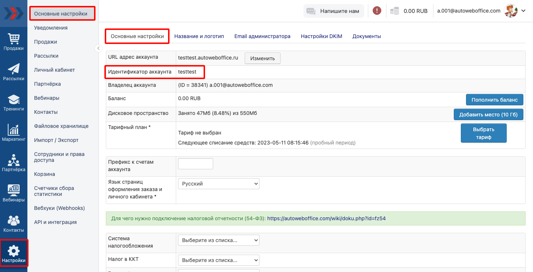Open Маркетинг chart icon
533x272 pixels.
click(14, 130)
